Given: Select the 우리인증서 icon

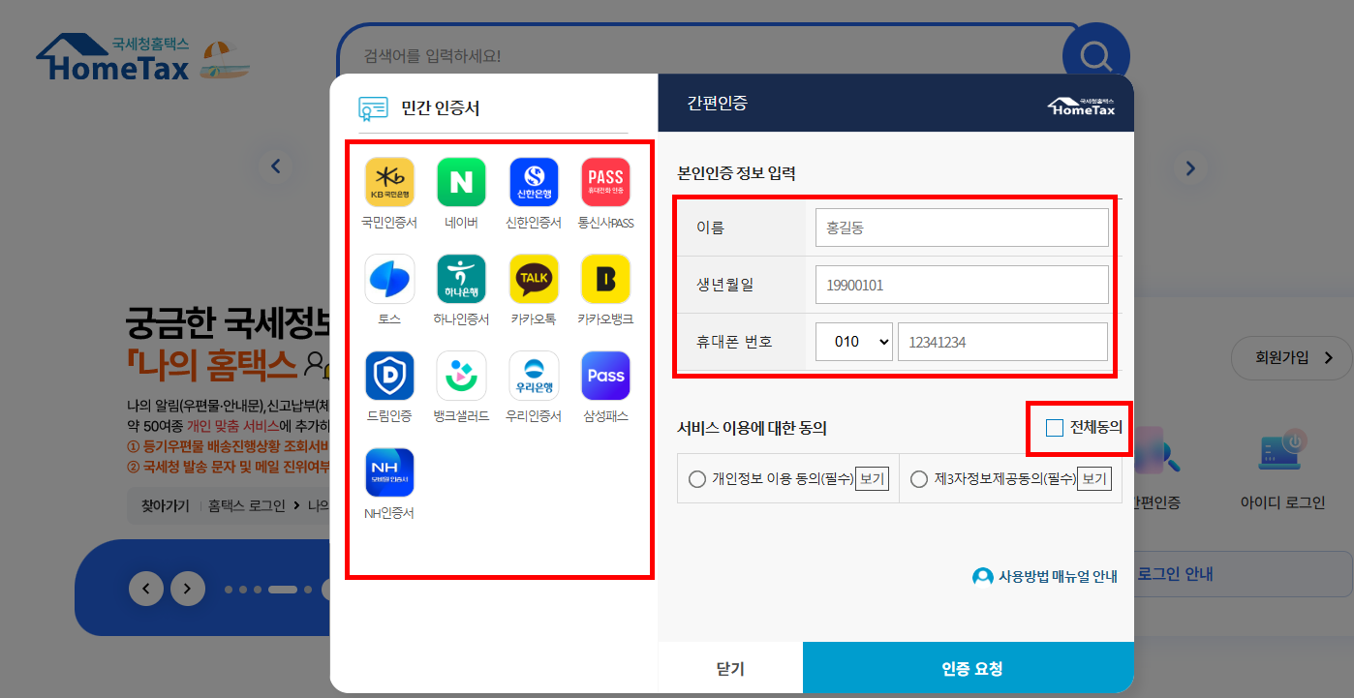Looking at the screenshot, I should point(534,376).
